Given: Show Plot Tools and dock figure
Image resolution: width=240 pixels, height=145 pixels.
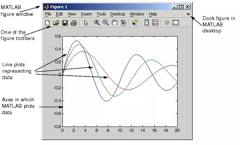Looking at the screenshot, I should 176,23.
